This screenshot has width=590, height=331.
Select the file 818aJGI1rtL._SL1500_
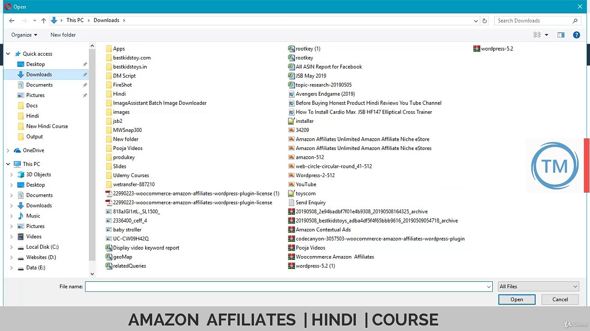click(x=136, y=212)
